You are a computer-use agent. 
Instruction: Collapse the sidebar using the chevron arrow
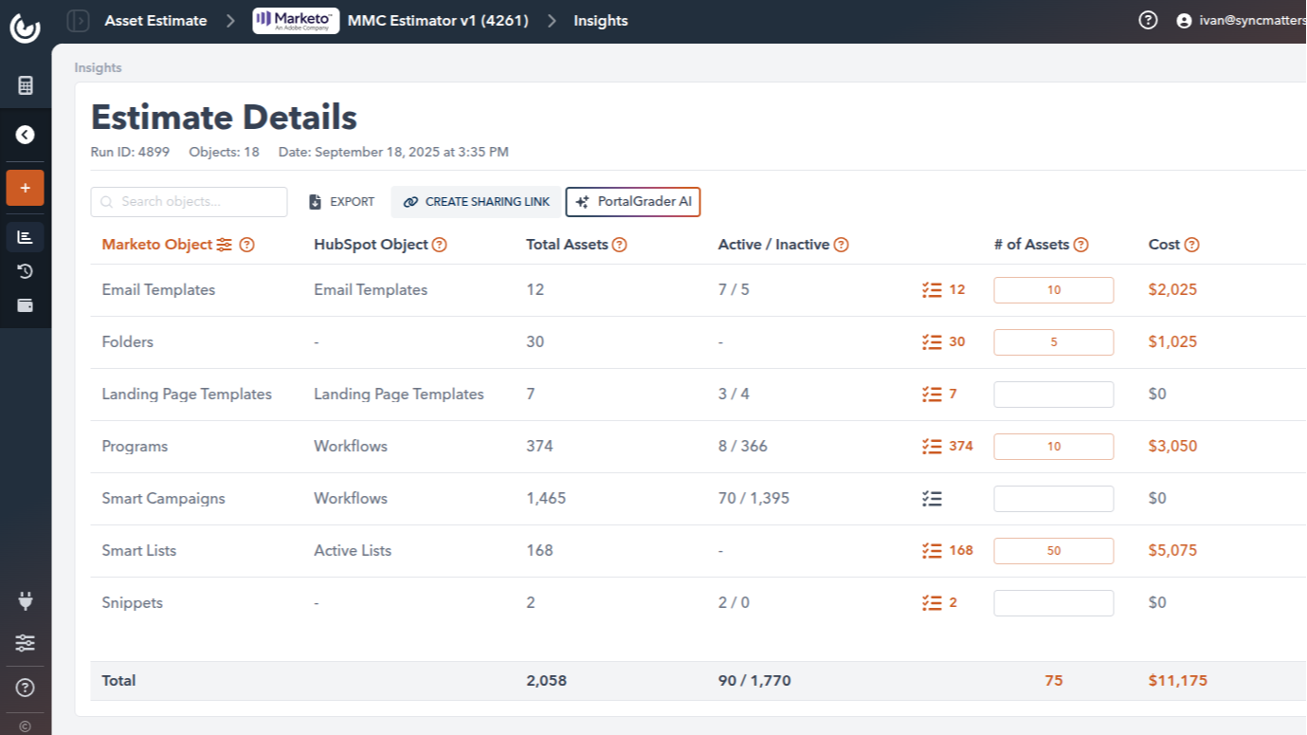(x=25, y=134)
